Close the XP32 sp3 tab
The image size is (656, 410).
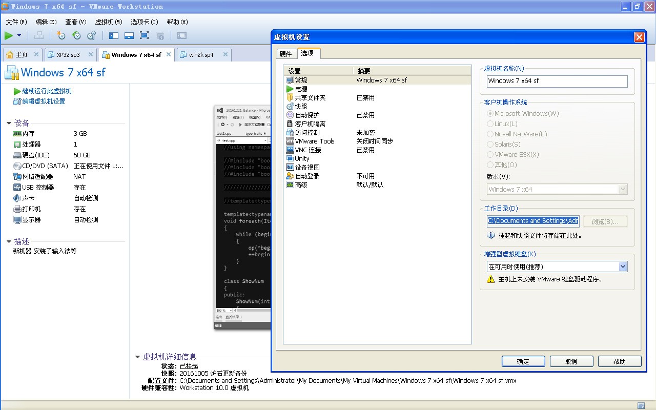coord(90,54)
